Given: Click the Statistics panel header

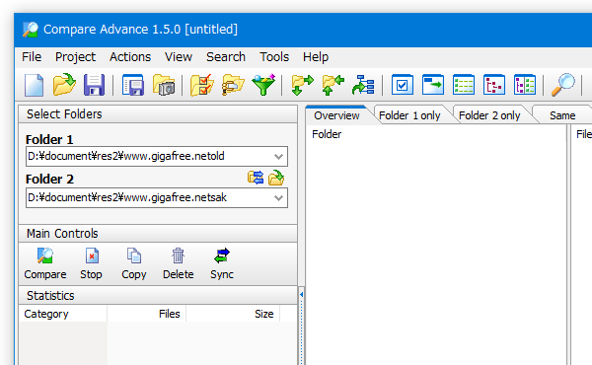Looking at the screenshot, I should (158, 295).
